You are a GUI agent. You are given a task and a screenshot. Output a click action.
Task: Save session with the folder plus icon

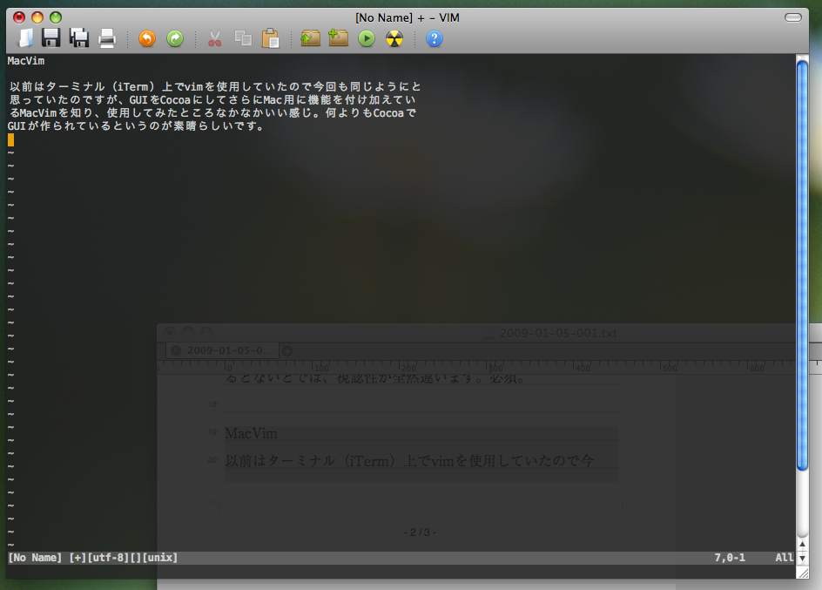point(338,38)
